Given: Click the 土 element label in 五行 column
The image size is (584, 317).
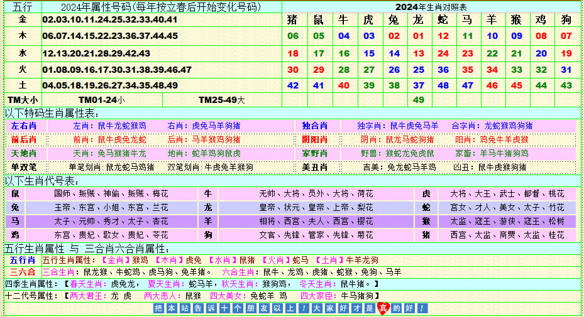Looking at the screenshot, I should point(23,85).
